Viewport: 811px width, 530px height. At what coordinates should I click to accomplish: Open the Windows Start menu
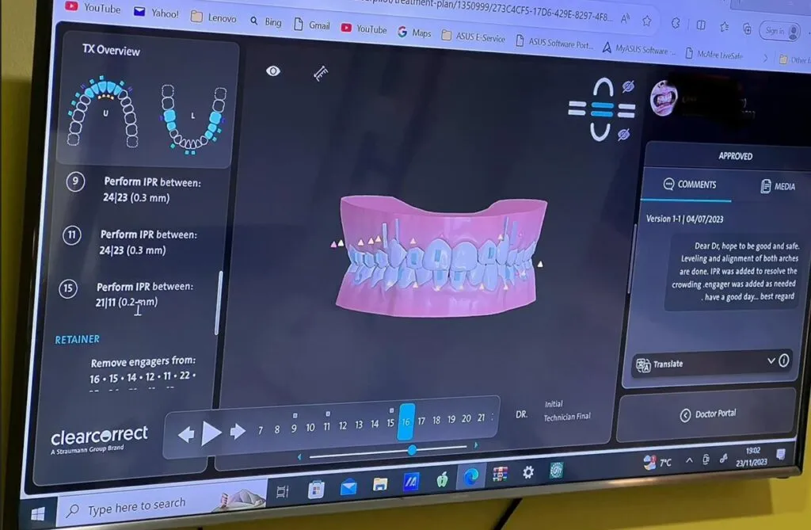[x=37, y=514]
